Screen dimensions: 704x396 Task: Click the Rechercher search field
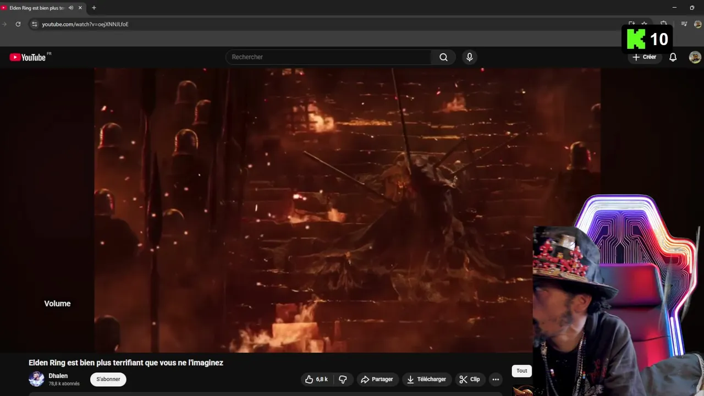328,57
